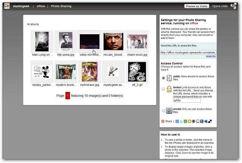Image resolution: width=242 pixels, height=163 pixels.
Task: Select the public access radio button
Action: pos(163,78)
